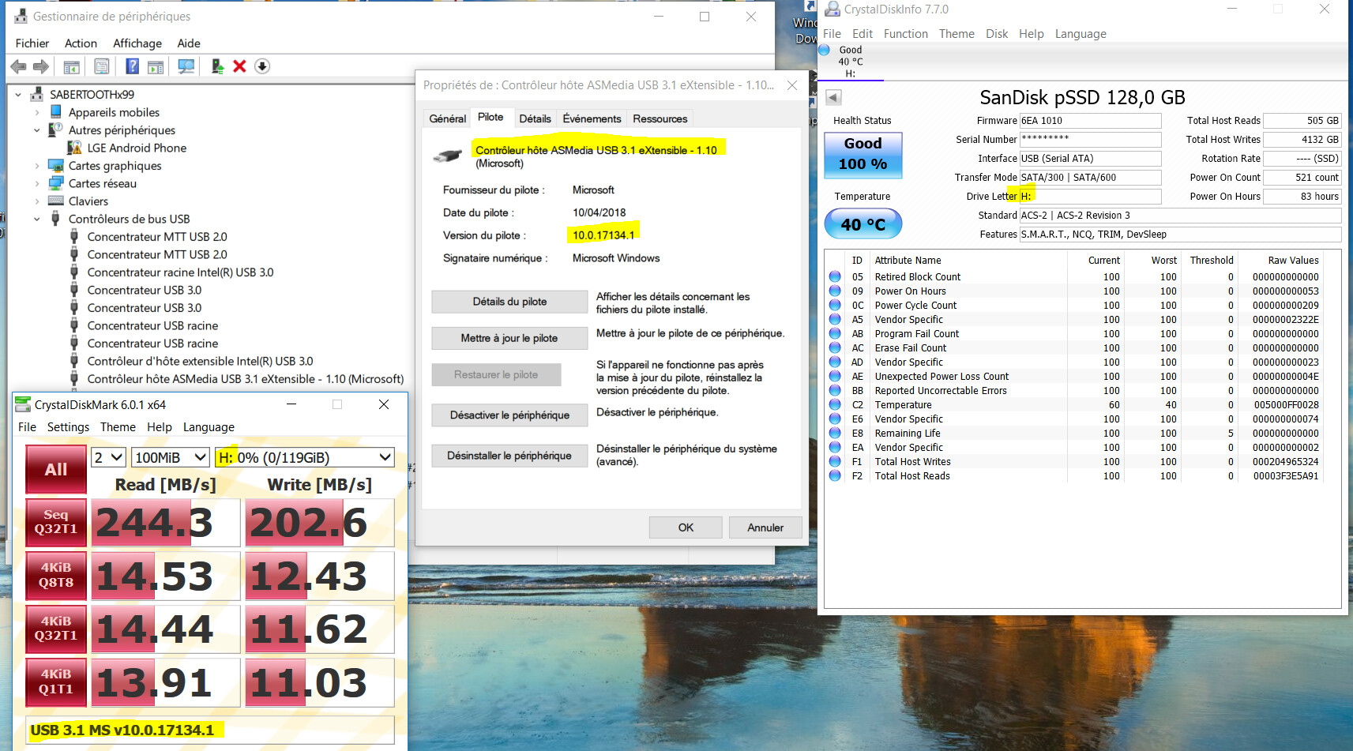Click status circle for Total Host Reads
Viewport: 1353px width, 751px height.
(835, 476)
